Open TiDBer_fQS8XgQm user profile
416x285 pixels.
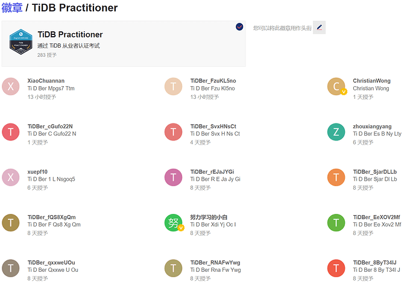pos(51,217)
